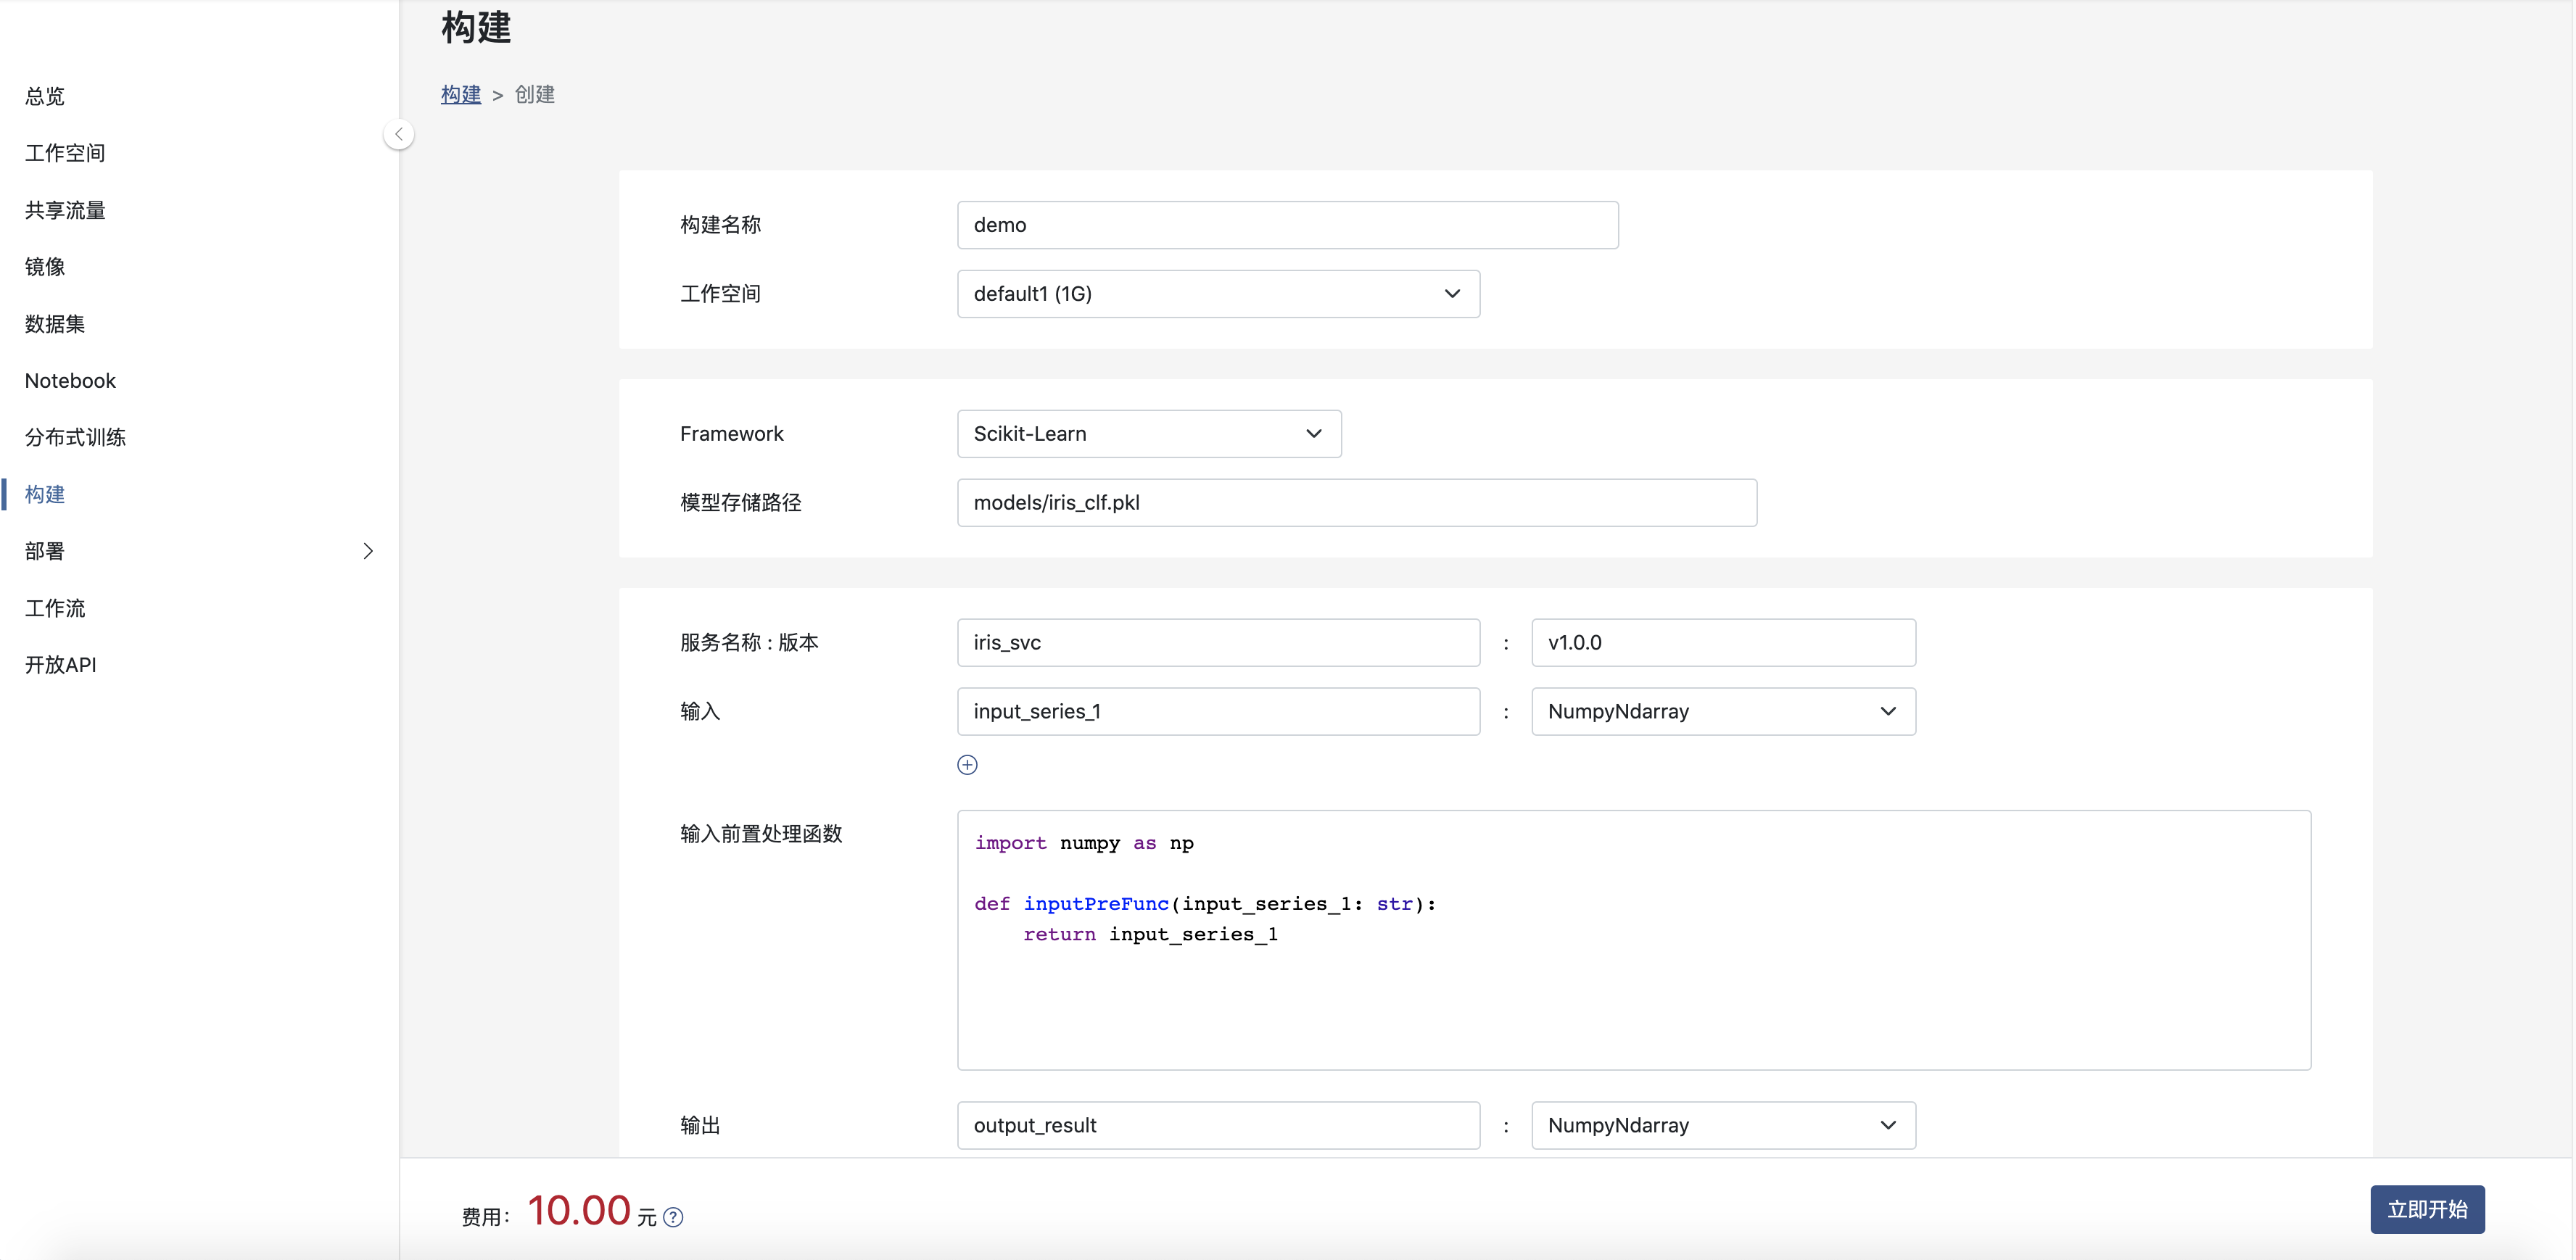This screenshot has height=1260, width=2576.
Task: Click the 构建 breadcrumb link
Action: coord(460,94)
